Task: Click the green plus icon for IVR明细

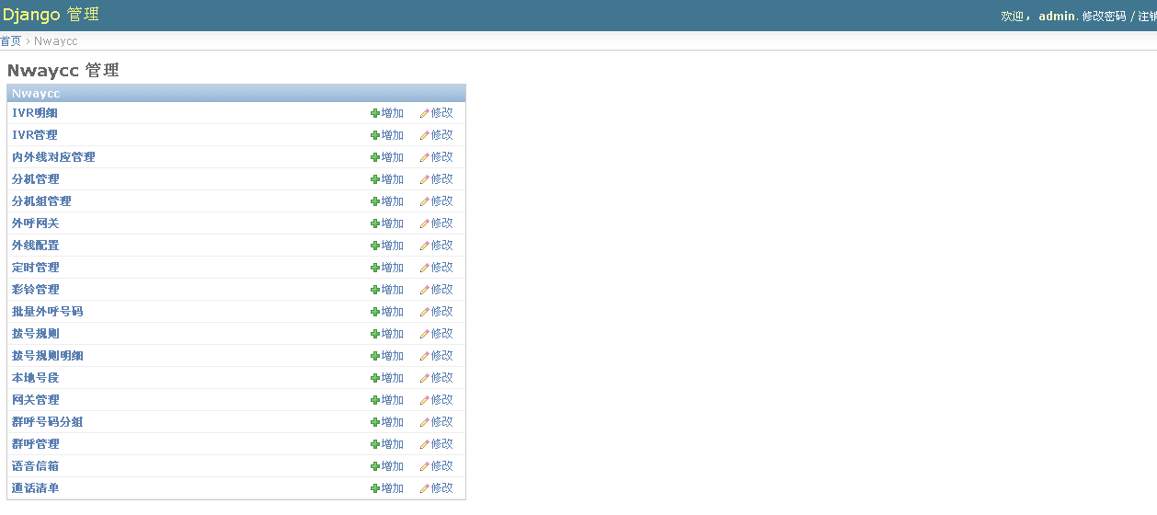Action: click(x=375, y=113)
